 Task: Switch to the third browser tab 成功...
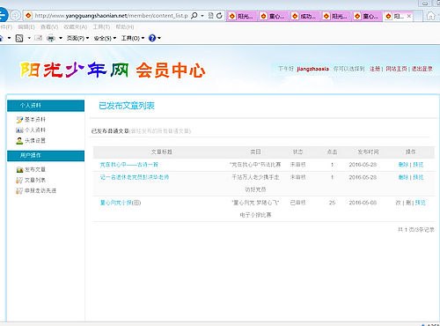pos(304,16)
